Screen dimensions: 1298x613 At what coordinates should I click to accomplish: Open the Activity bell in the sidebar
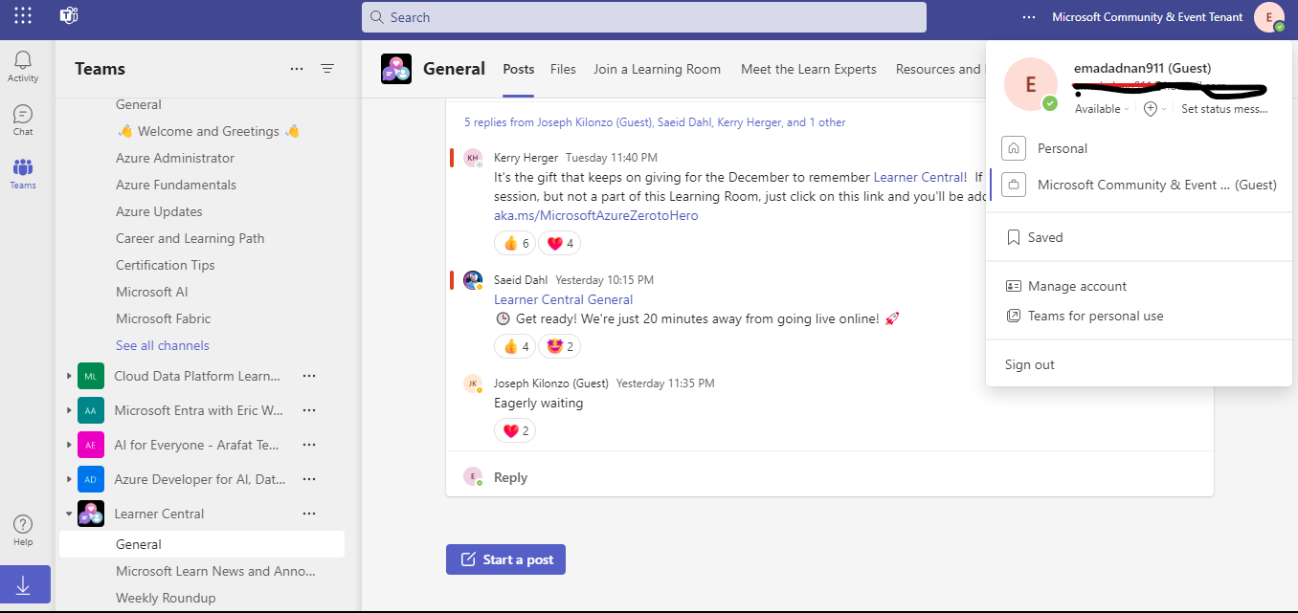[22, 59]
